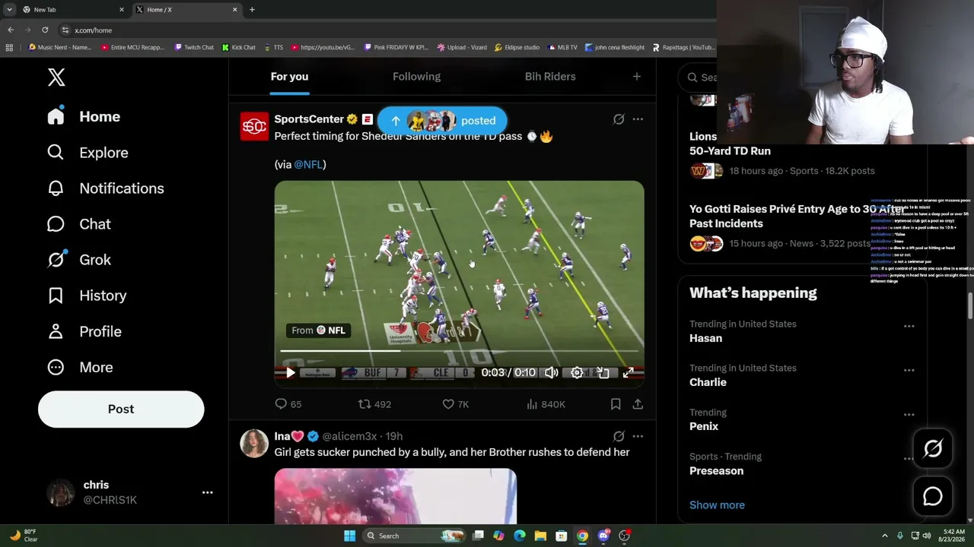Switch to the For you tab
The image size is (974, 547).
pos(289,77)
